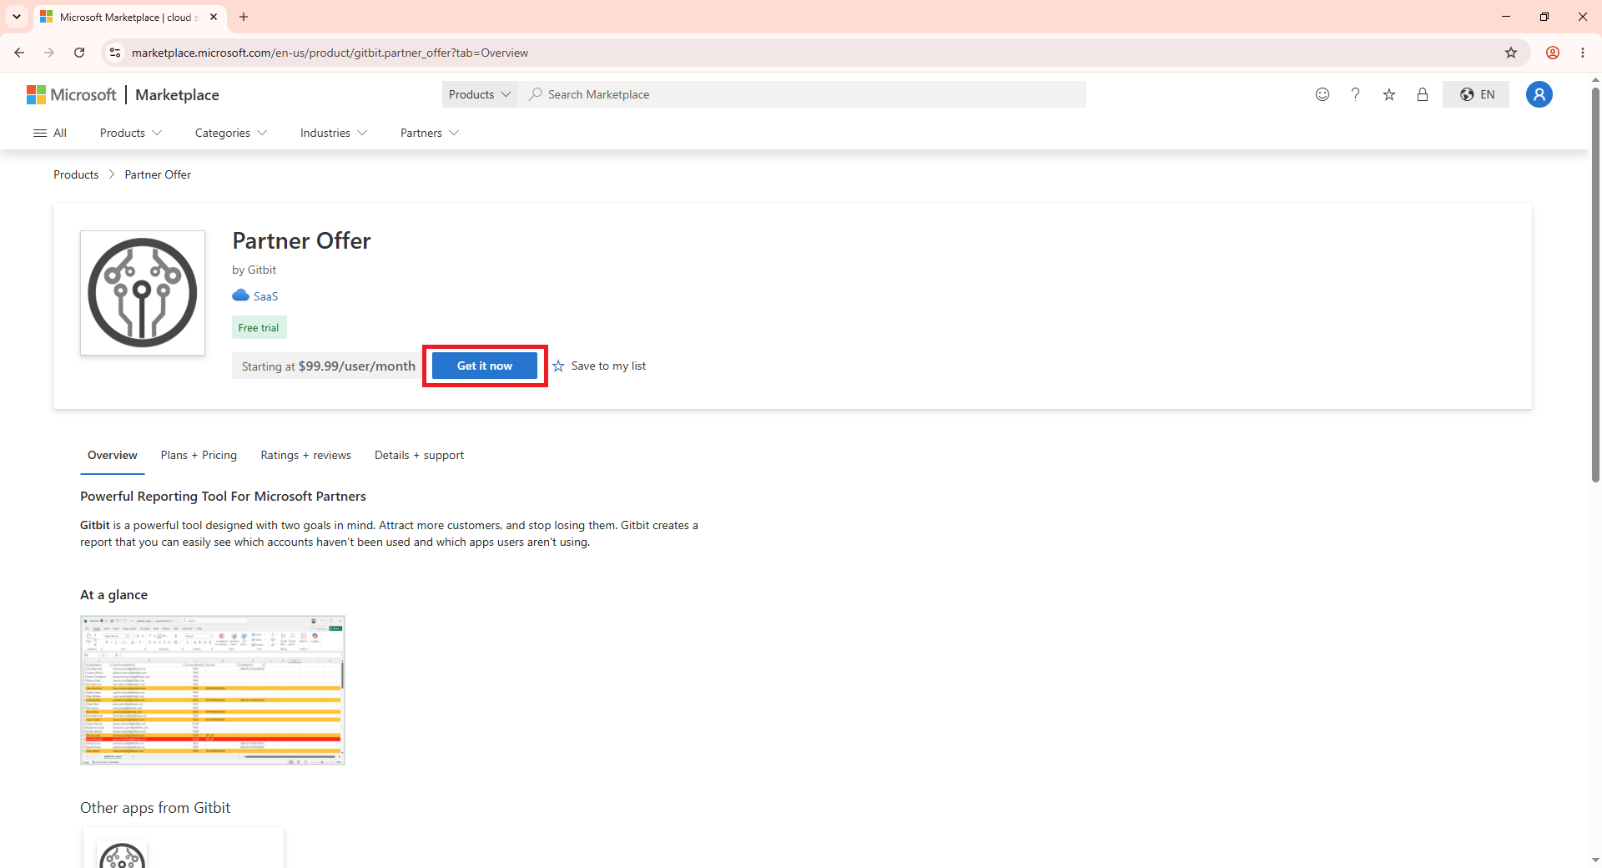Image resolution: width=1602 pixels, height=868 pixels.
Task: Click the scrollbar down arrow
Action: pyautogui.click(x=1595, y=860)
